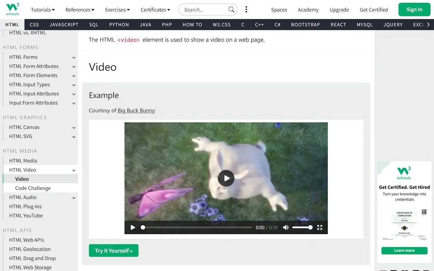Open the Exercises dropdown menu
This screenshot has height=271, width=434.
(x=117, y=9)
